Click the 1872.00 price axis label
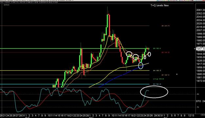This screenshot has width=205, height=118. [200, 81]
